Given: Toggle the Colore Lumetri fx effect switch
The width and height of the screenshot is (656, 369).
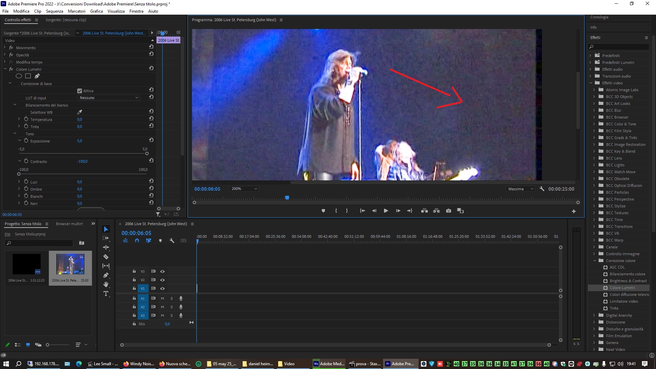Looking at the screenshot, I should 11,69.
